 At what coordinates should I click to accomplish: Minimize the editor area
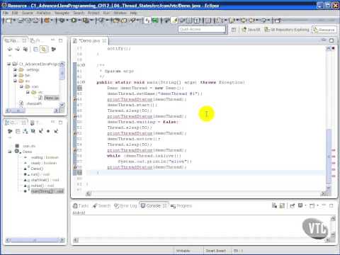(324, 40)
